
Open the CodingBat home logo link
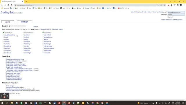click(x=7, y=12)
